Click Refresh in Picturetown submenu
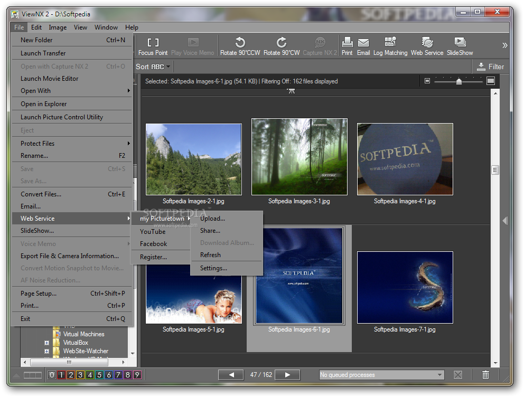 [x=226, y=255]
